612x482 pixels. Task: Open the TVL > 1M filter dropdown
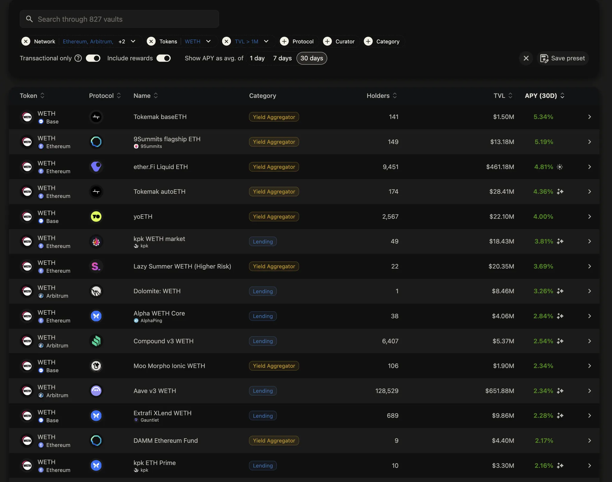(x=266, y=42)
